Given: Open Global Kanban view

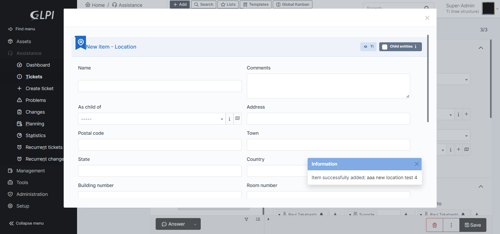Looking at the screenshot, I should click(x=292, y=4).
